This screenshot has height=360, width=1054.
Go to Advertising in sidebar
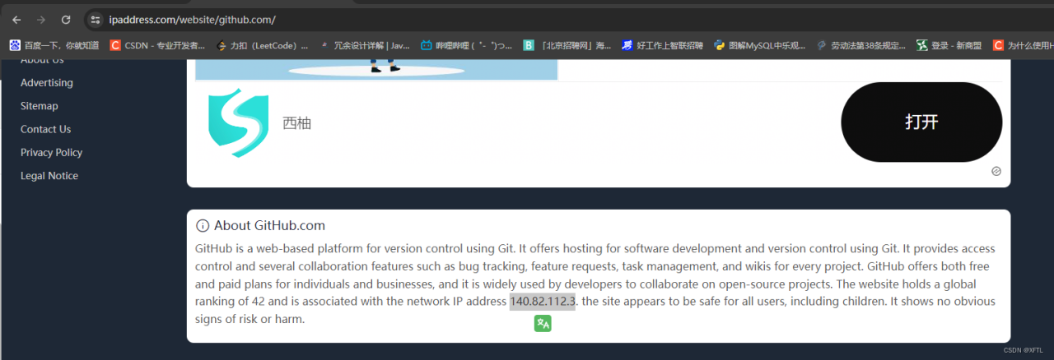pos(46,83)
